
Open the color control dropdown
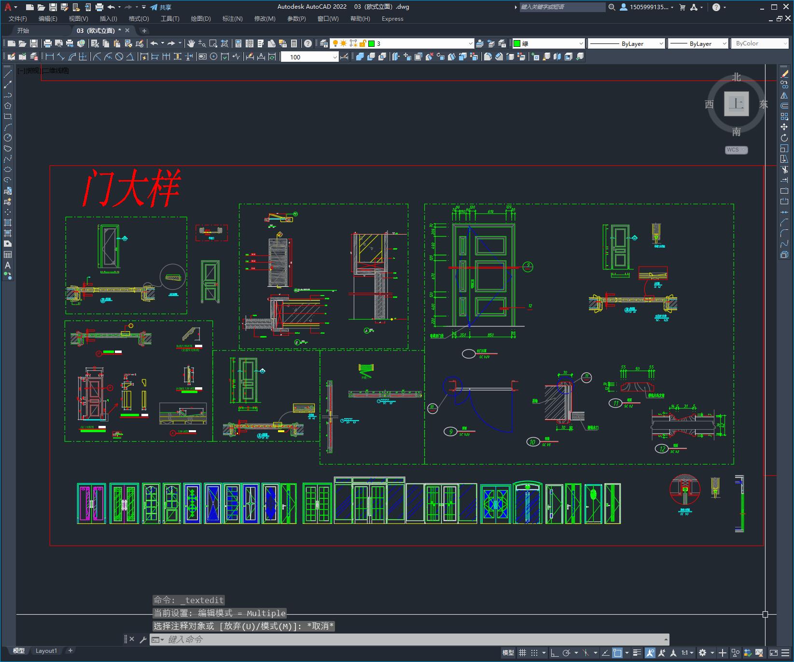548,43
